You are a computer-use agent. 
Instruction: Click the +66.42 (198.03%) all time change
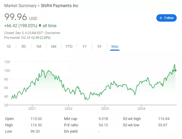pyautogui.click(x=30, y=26)
